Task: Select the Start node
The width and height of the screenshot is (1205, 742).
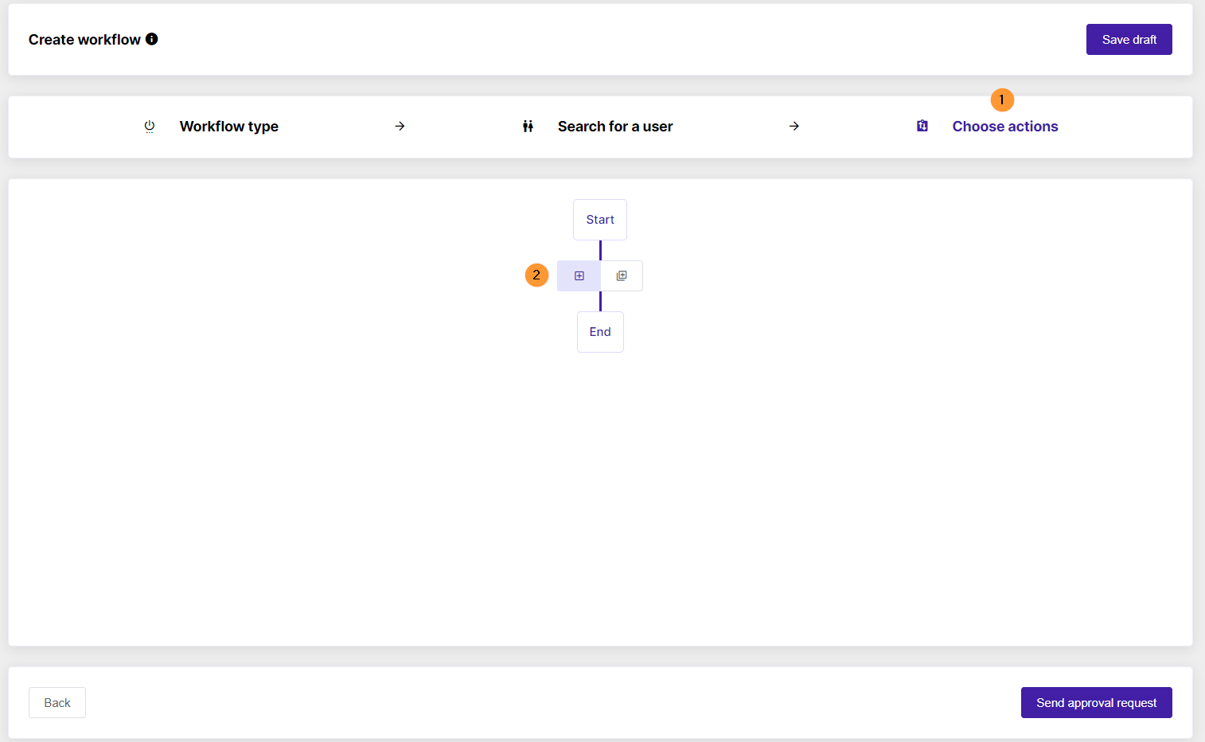Action: [600, 220]
